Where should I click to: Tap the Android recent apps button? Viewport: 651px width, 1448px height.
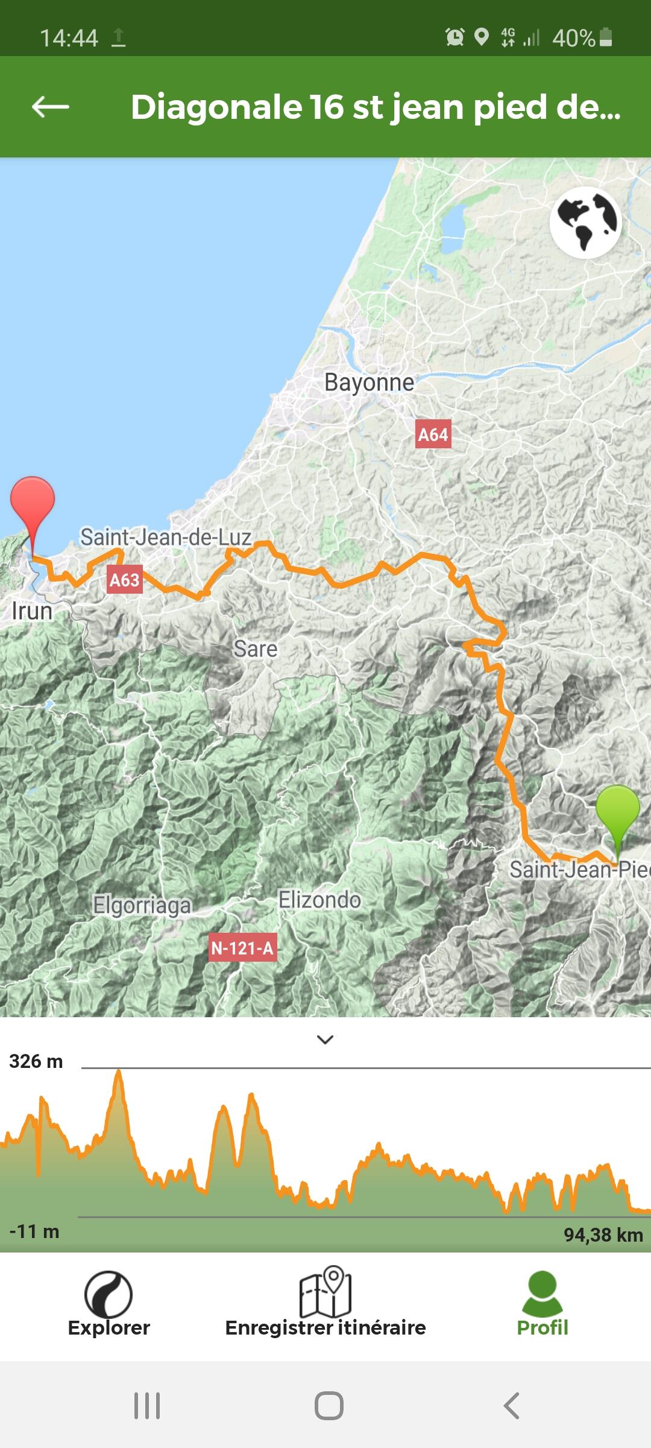[x=147, y=1406]
